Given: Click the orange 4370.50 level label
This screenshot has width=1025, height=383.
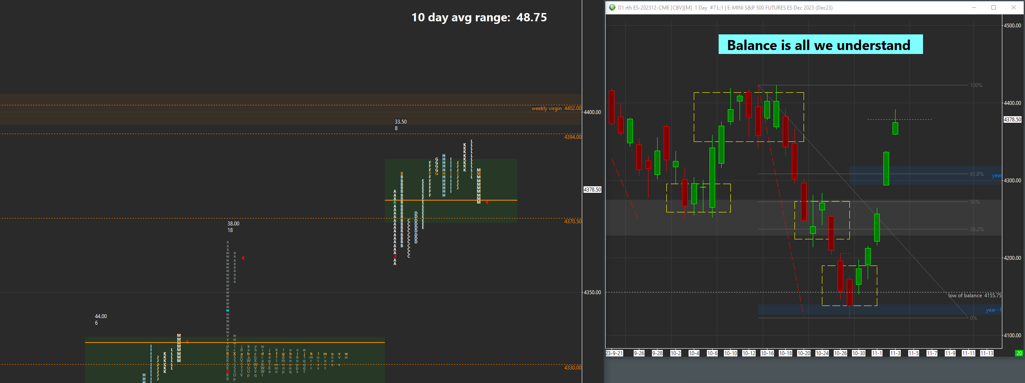Looking at the screenshot, I should pos(573,222).
